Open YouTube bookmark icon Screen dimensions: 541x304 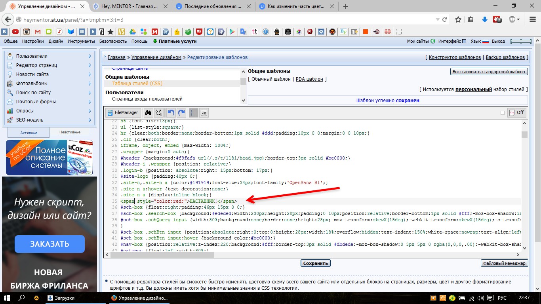pyautogui.click(x=15, y=32)
